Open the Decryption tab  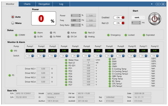[44, 4]
